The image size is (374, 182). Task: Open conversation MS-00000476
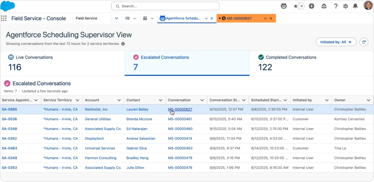point(180,167)
